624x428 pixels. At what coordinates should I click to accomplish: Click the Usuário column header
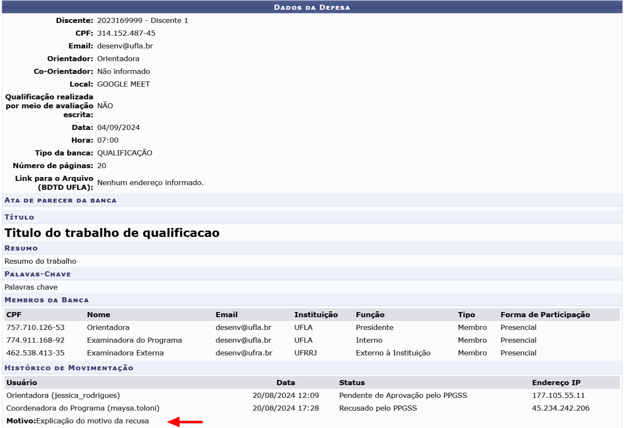[22, 383]
